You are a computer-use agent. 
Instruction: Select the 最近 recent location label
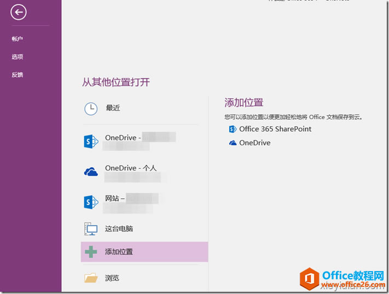click(113, 108)
